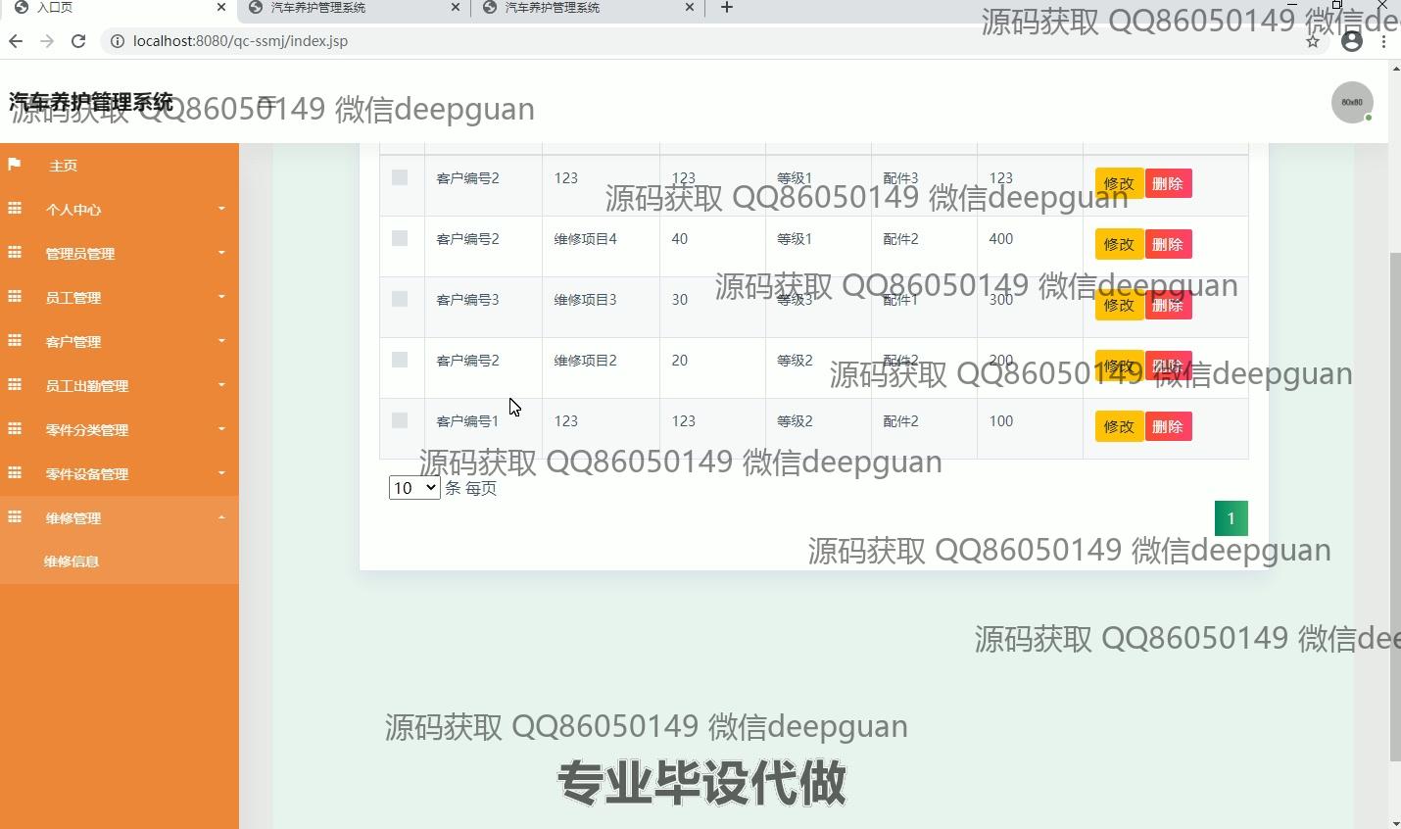Reload the page with the refresh icon
1401x829 pixels.
[x=78, y=41]
